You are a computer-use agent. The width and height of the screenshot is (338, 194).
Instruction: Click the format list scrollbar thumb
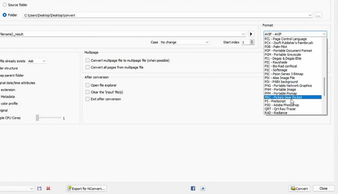coord(324,86)
